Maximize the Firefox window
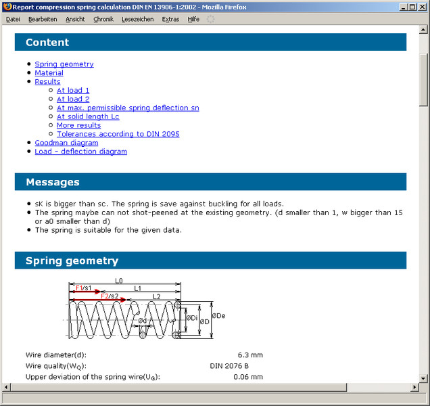 (x=412, y=6)
